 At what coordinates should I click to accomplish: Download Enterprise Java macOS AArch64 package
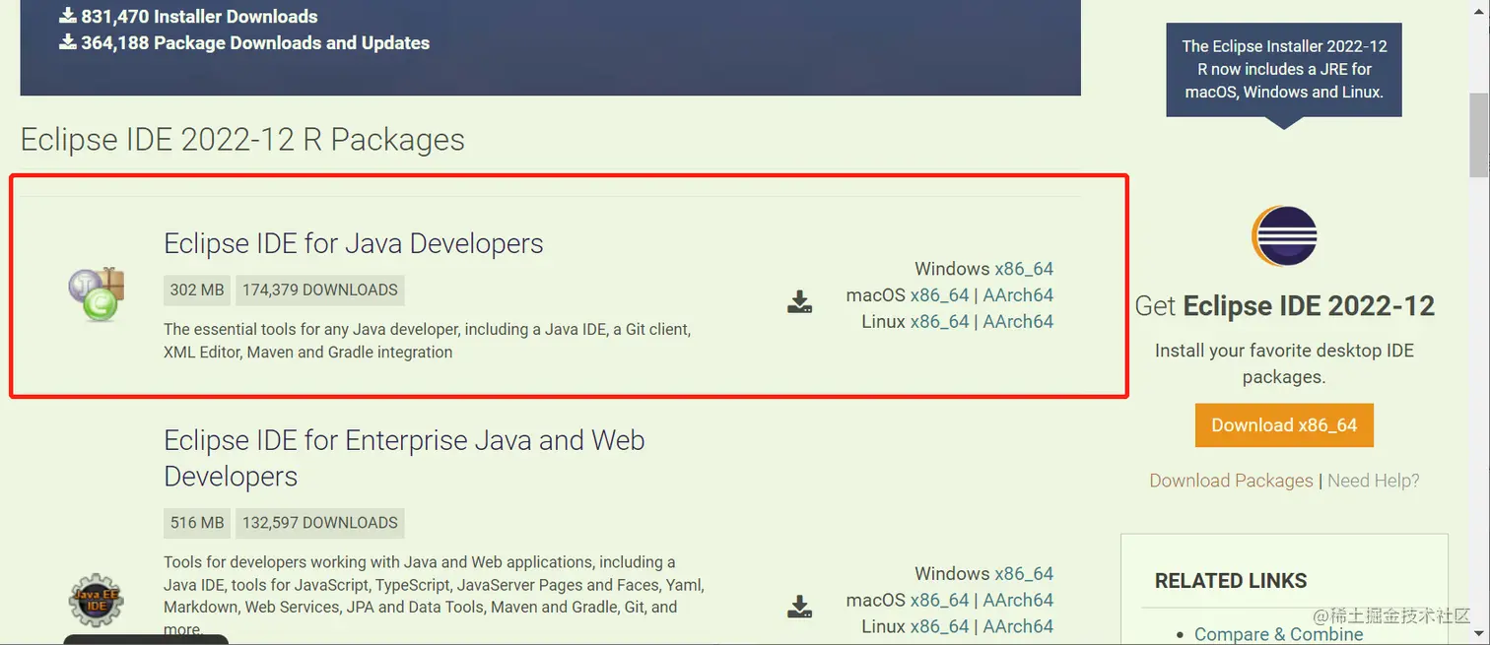pos(1018,601)
